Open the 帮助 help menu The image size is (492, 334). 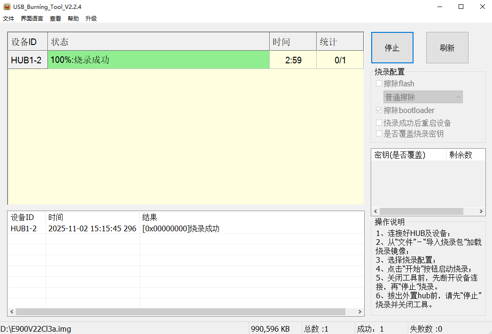73,18
